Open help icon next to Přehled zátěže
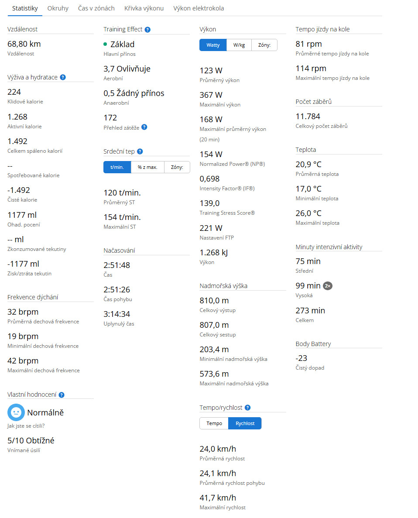This screenshot has width=418, height=518. pos(144,127)
